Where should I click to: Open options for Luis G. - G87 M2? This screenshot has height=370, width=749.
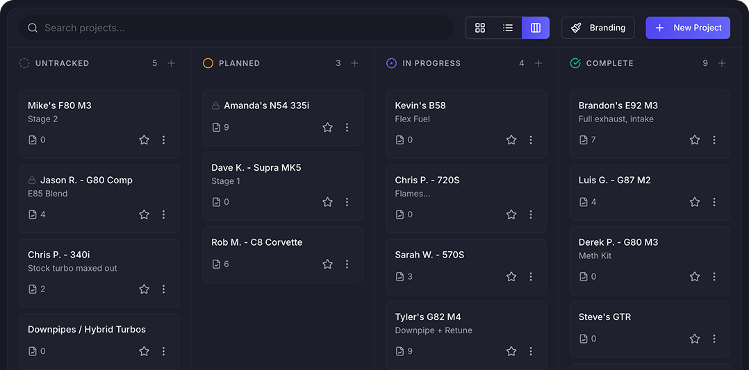click(714, 202)
